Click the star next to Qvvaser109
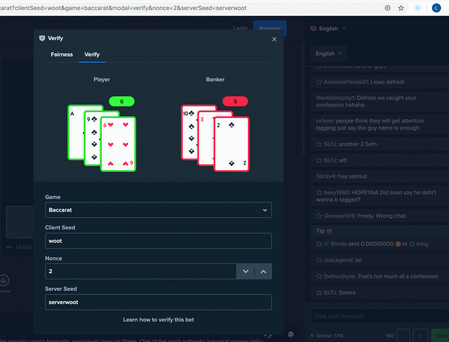Viewport: 449px width, 342px height. click(319, 216)
